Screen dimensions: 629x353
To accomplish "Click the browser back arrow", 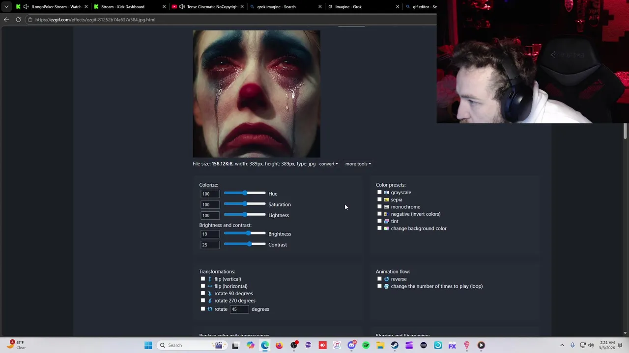I will 6,20.
